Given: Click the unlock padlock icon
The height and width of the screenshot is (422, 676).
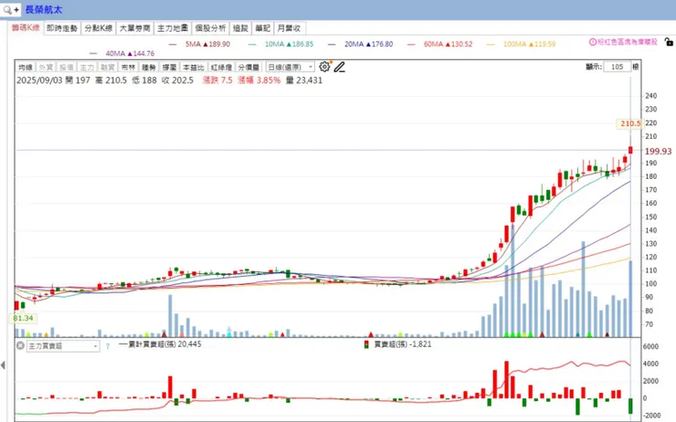Looking at the screenshot, I should (669, 42).
